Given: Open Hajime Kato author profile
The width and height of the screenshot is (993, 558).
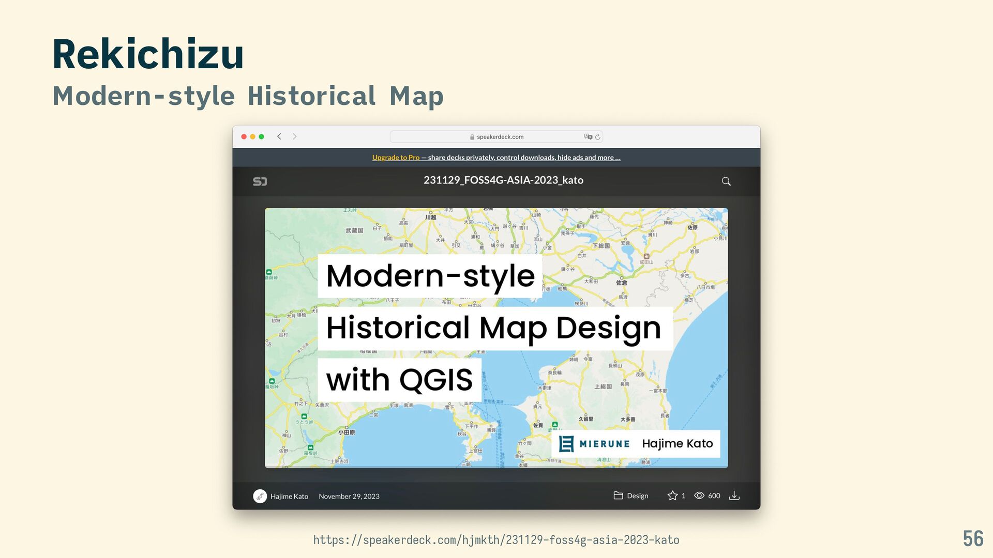Looking at the screenshot, I should click(289, 496).
